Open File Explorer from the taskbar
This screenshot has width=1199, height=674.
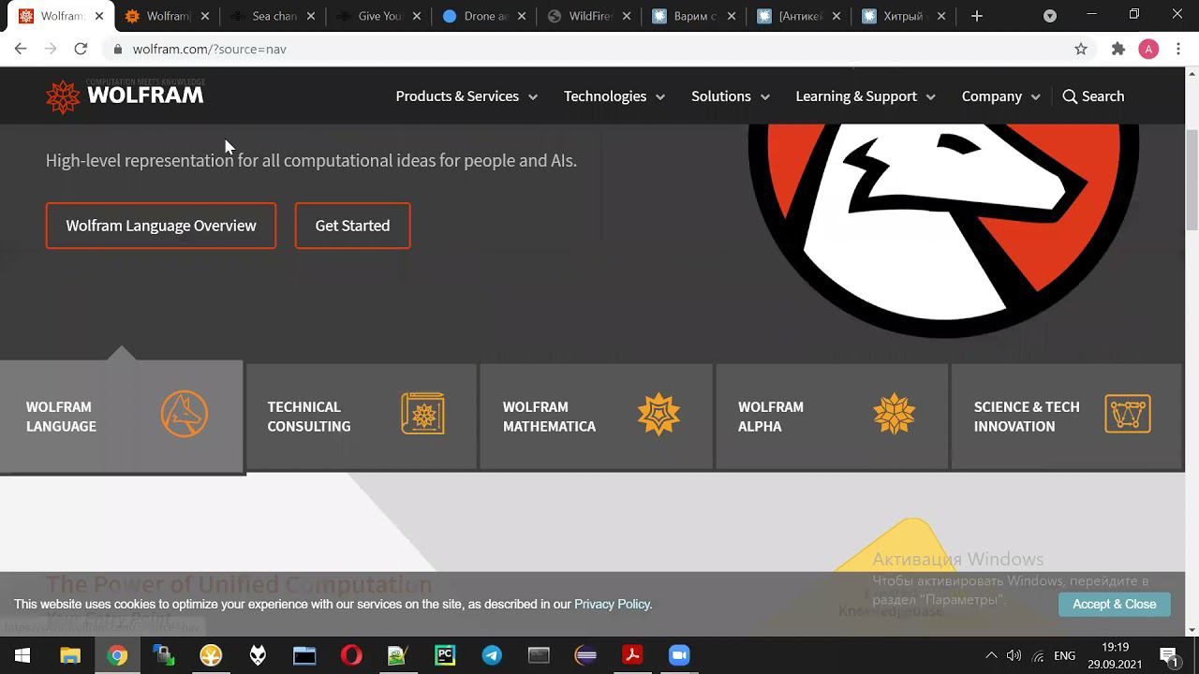tap(70, 655)
